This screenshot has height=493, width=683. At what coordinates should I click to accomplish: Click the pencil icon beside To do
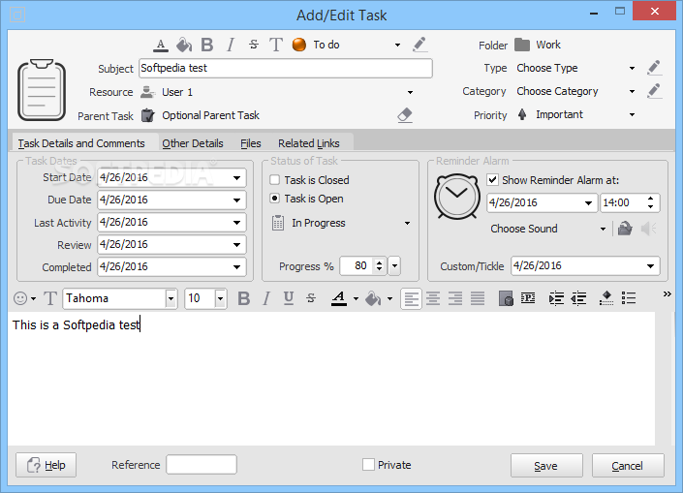[419, 45]
